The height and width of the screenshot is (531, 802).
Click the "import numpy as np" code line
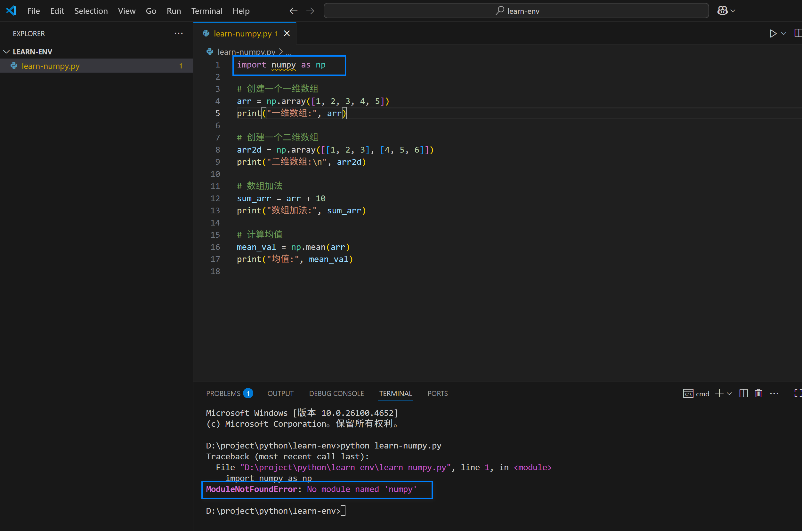[x=281, y=65]
